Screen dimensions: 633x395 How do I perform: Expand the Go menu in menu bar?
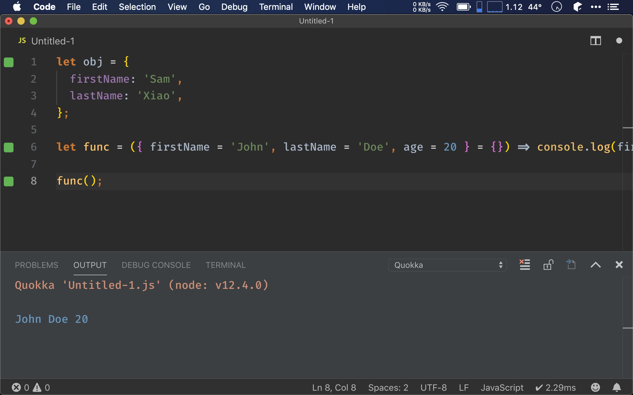pyautogui.click(x=204, y=6)
